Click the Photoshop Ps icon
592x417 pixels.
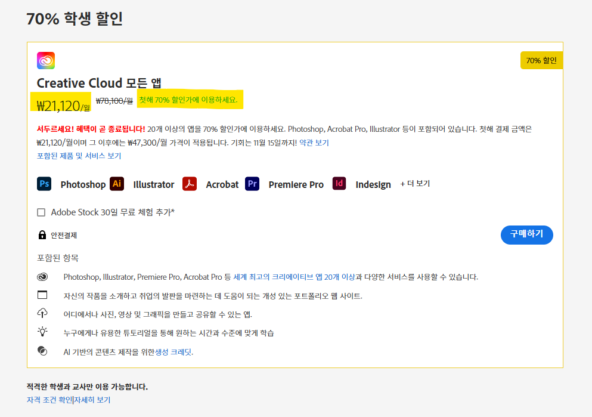44,184
